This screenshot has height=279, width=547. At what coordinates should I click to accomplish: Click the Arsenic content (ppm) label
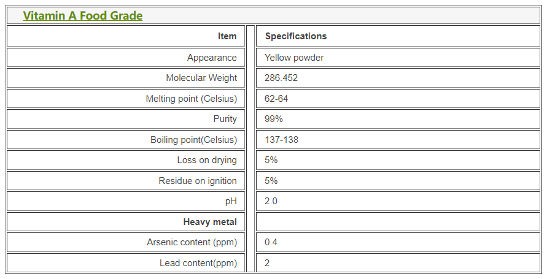point(192,242)
